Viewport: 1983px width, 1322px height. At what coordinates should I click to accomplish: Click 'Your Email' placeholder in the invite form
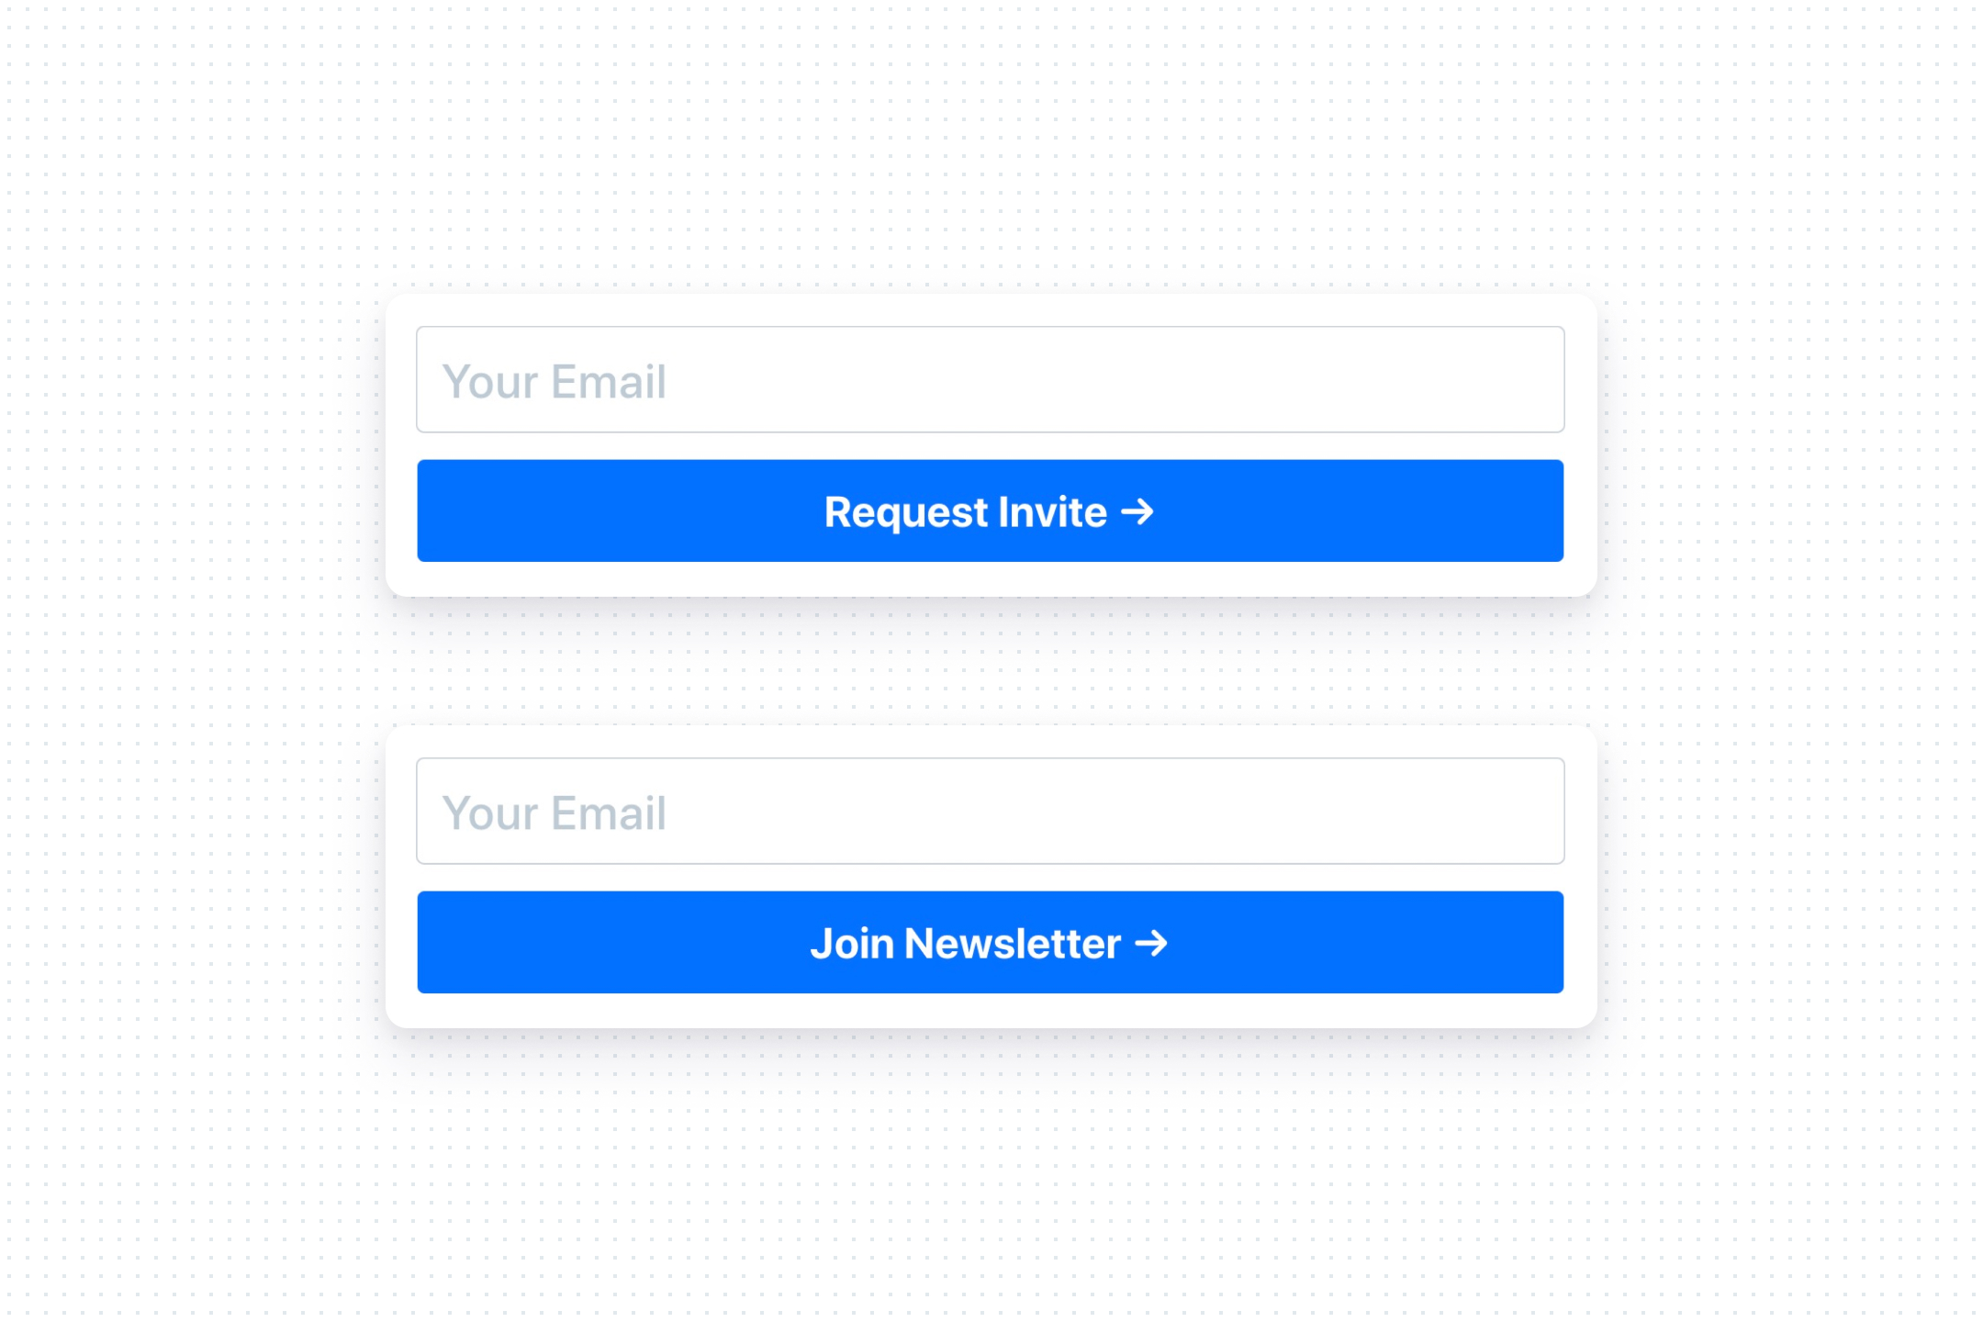[555, 382]
